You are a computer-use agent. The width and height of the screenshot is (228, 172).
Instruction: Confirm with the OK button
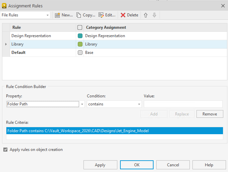click(137, 165)
